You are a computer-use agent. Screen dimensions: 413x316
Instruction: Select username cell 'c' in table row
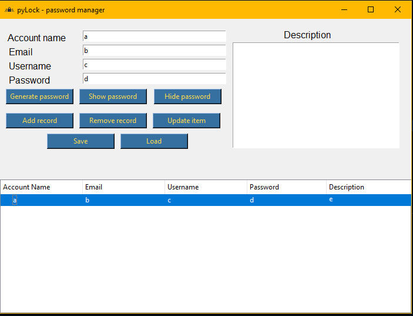[x=169, y=201]
